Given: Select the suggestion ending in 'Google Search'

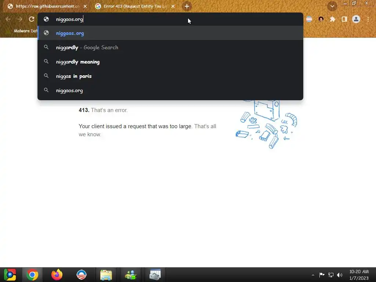Looking at the screenshot, I should pos(170,47).
